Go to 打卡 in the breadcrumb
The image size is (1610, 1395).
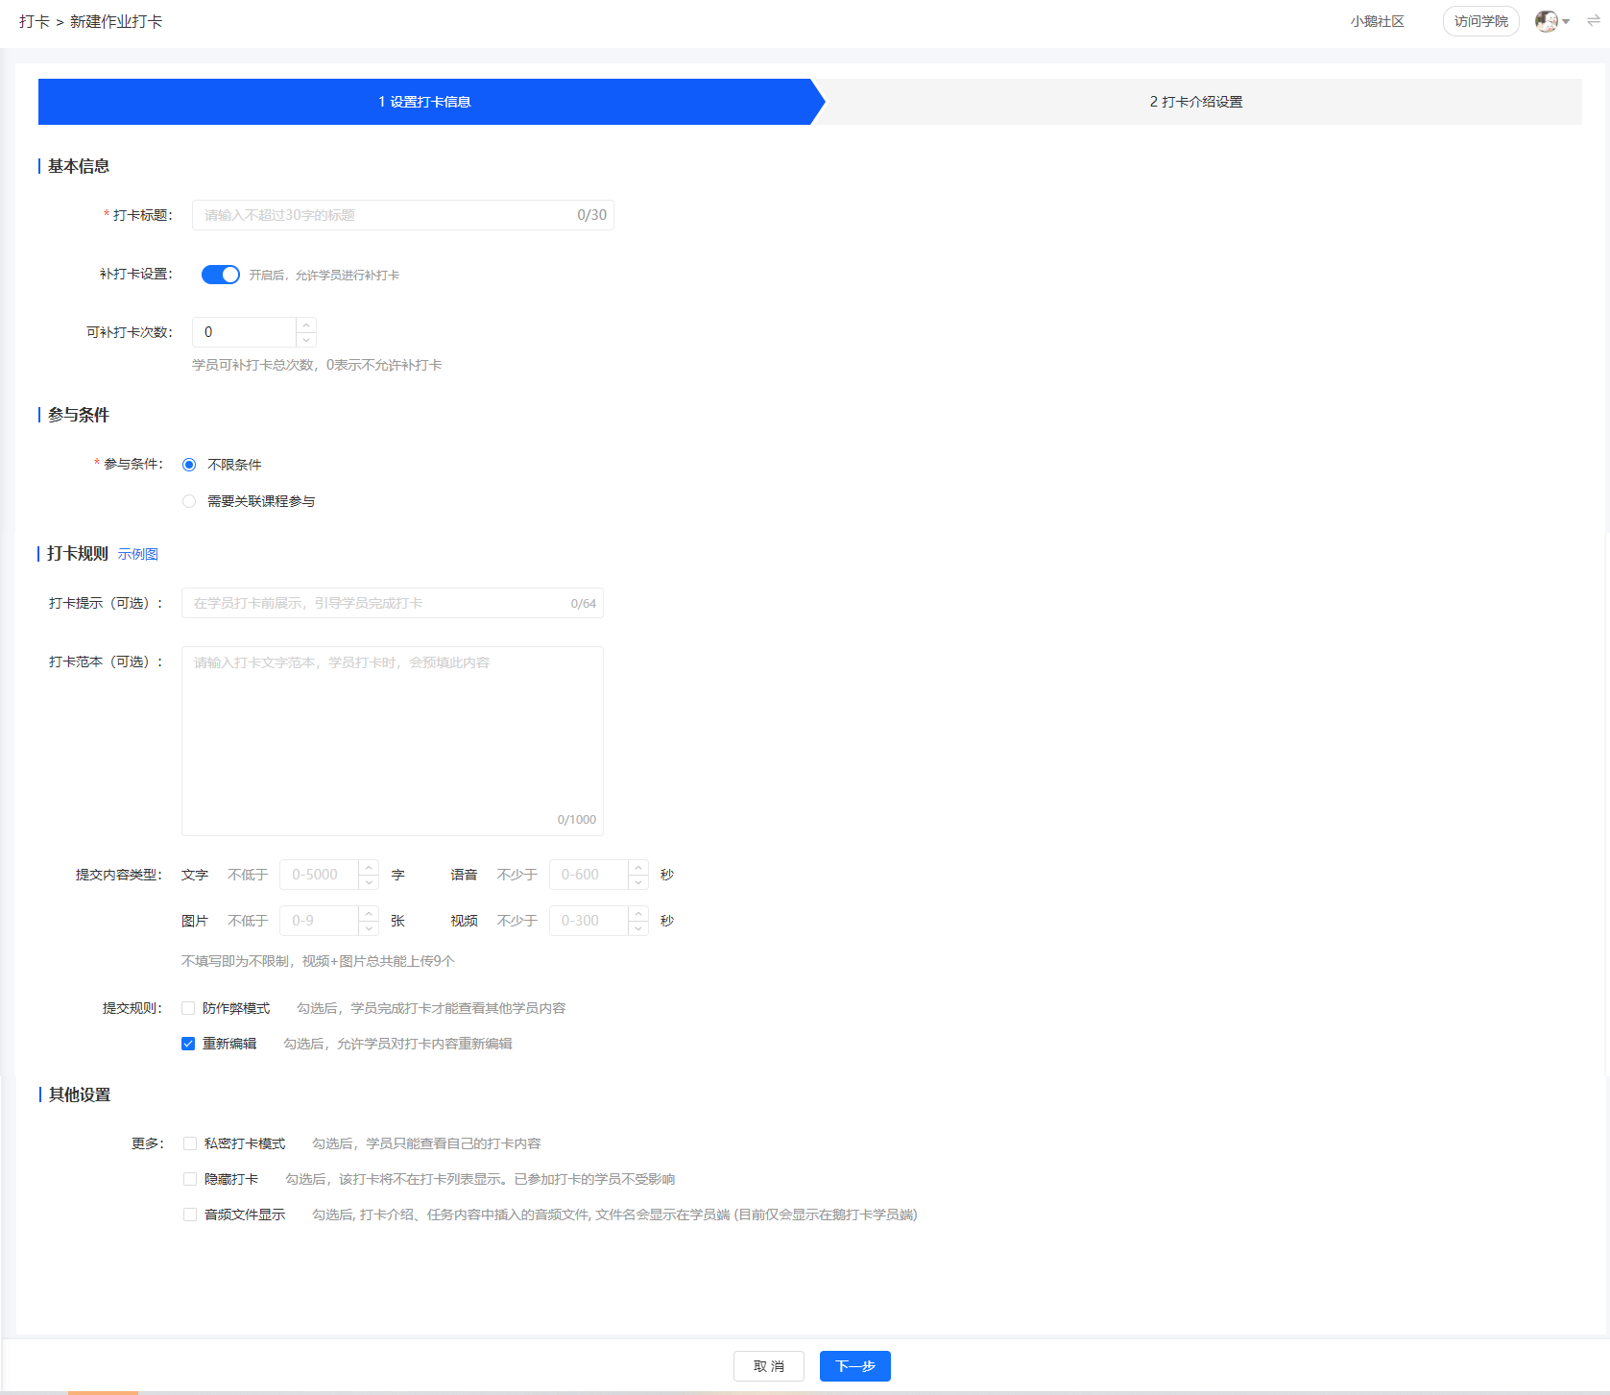click(35, 21)
